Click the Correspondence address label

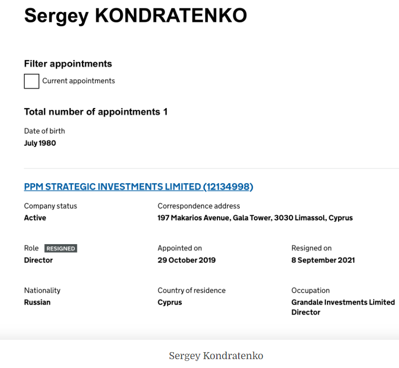coord(199,206)
